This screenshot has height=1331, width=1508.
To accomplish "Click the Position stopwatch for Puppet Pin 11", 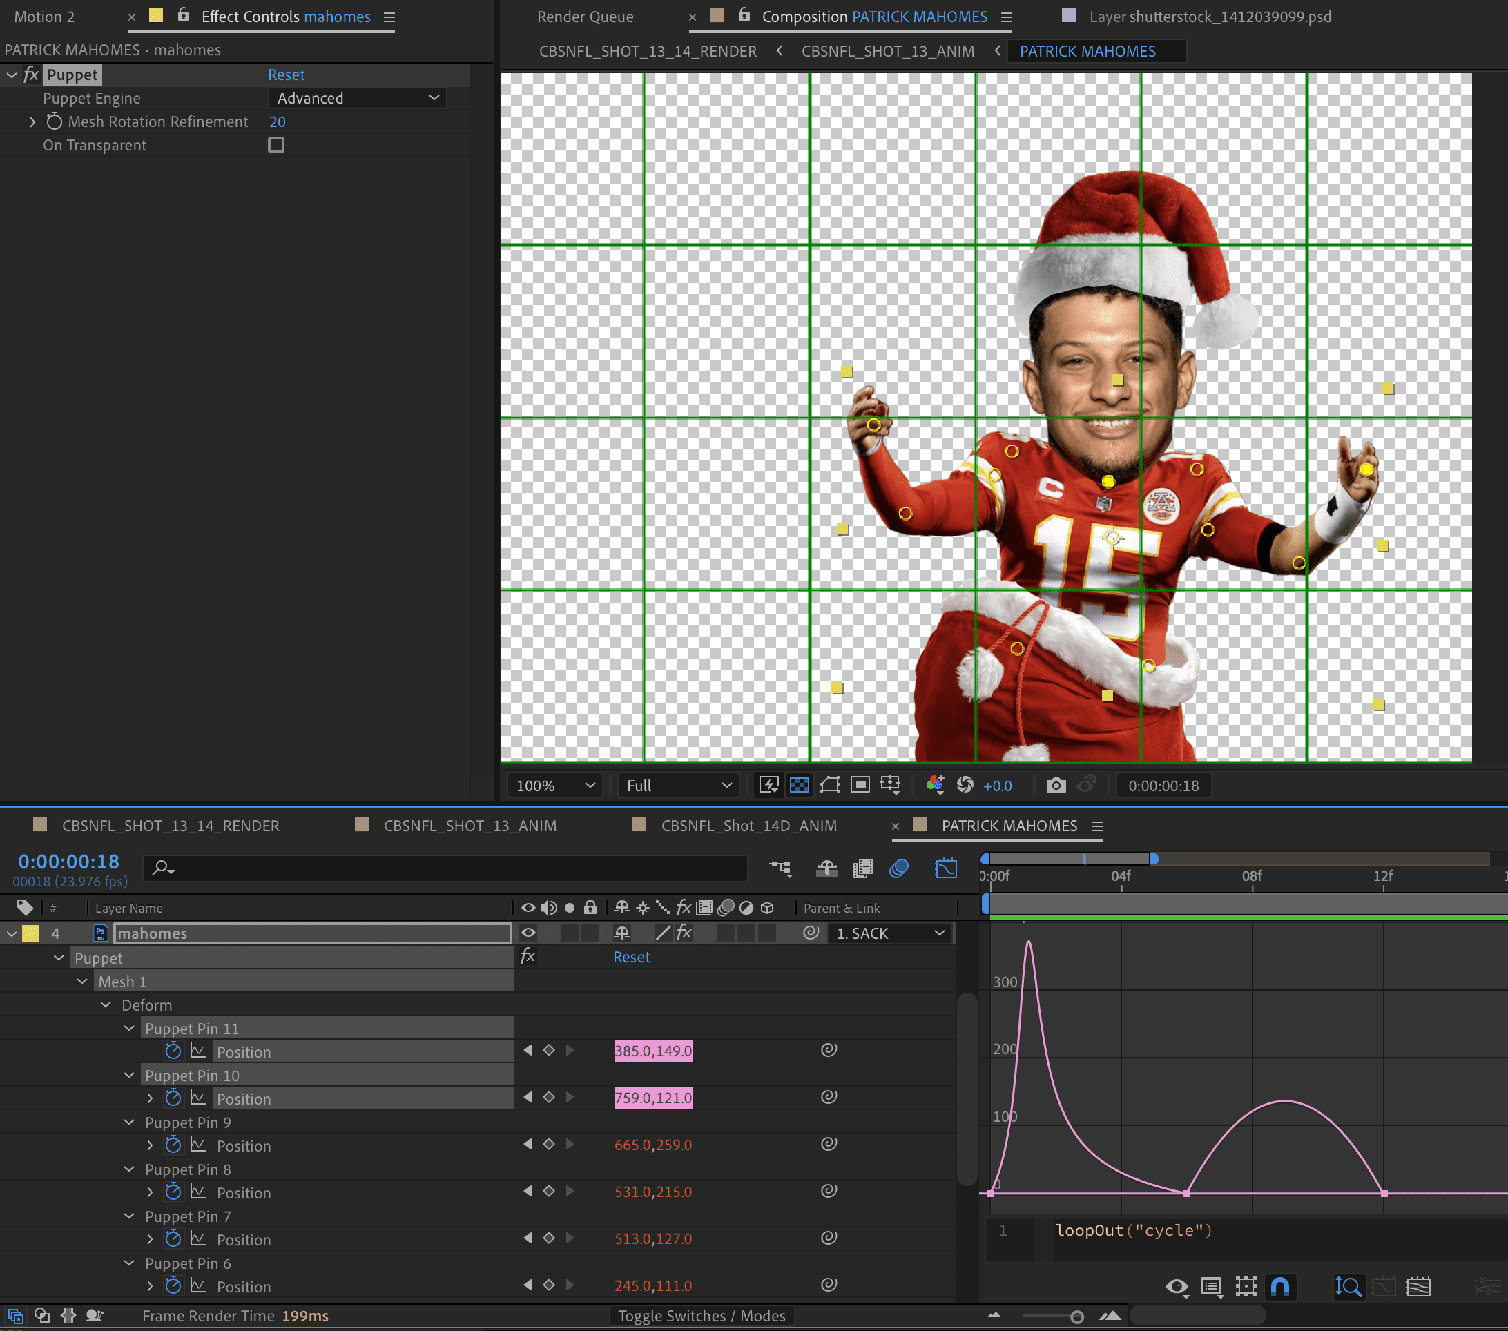I will pos(173,1051).
